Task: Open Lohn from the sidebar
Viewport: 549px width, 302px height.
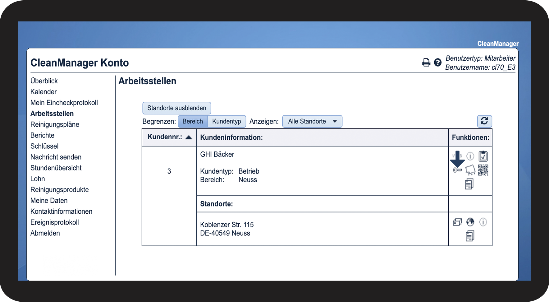Action: click(x=38, y=179)
